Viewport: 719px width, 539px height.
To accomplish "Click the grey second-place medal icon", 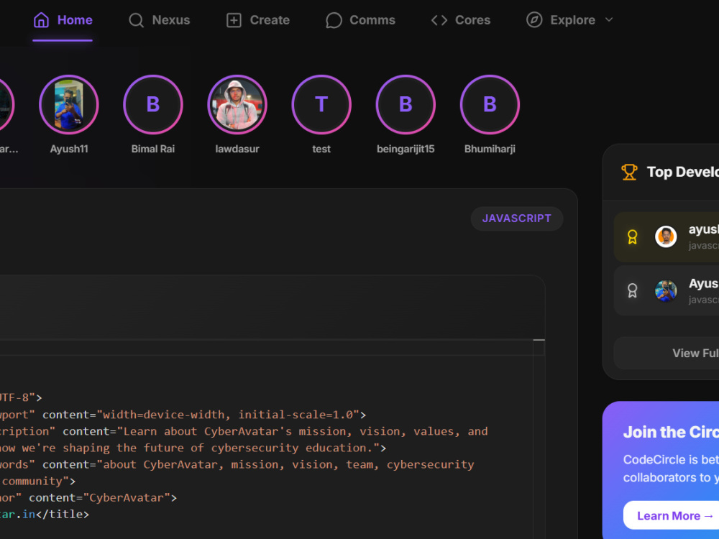I will [x=632, y=290].
